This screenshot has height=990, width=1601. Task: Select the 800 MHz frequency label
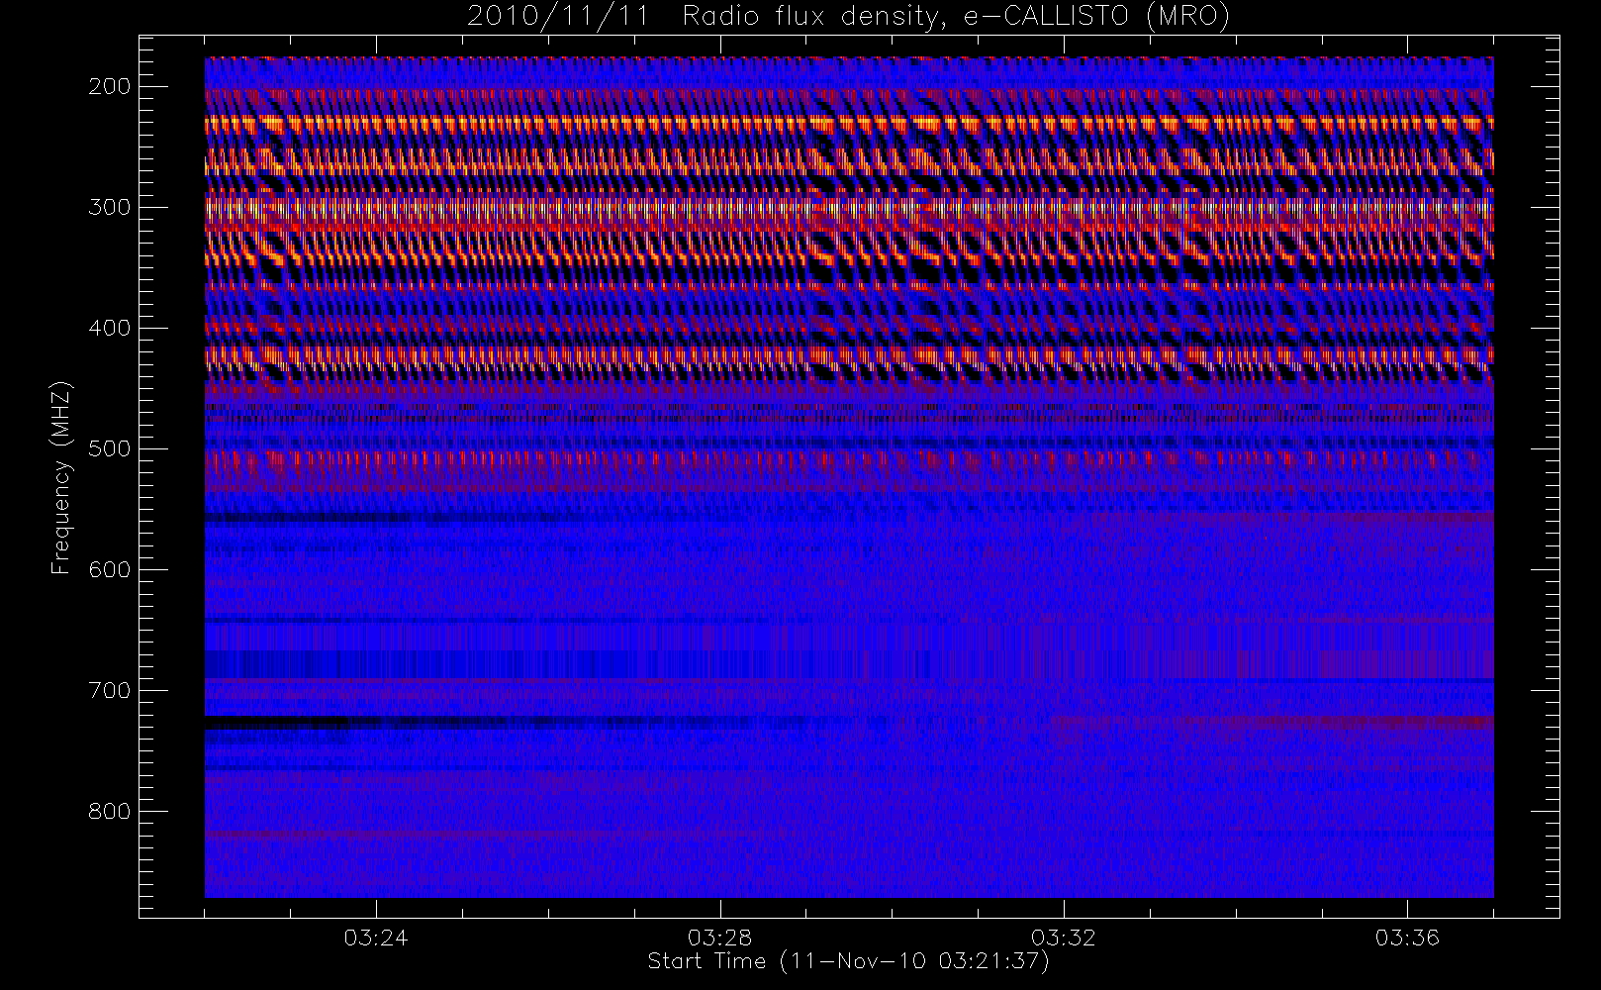pos(109,811)
